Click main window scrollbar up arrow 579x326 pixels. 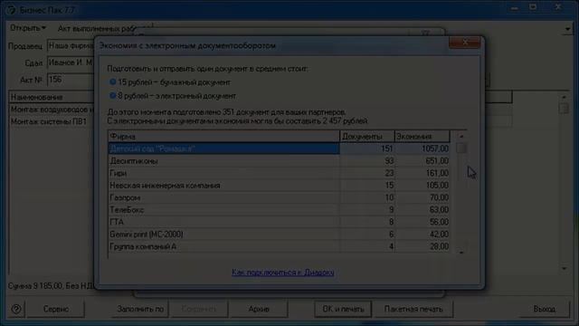click(x=564, y=97)
